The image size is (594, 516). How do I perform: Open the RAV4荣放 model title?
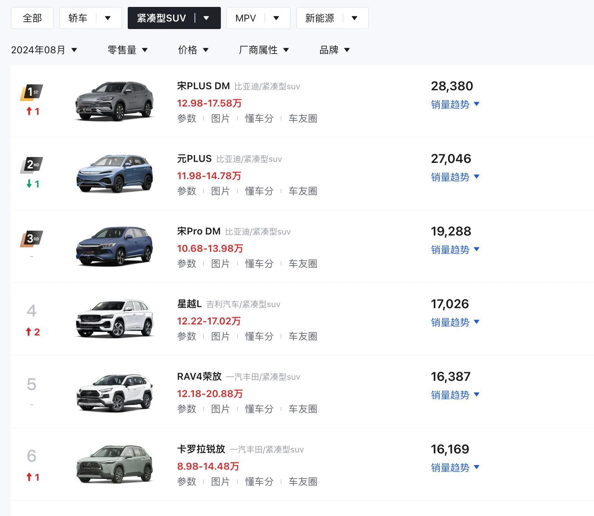point(199,376)
